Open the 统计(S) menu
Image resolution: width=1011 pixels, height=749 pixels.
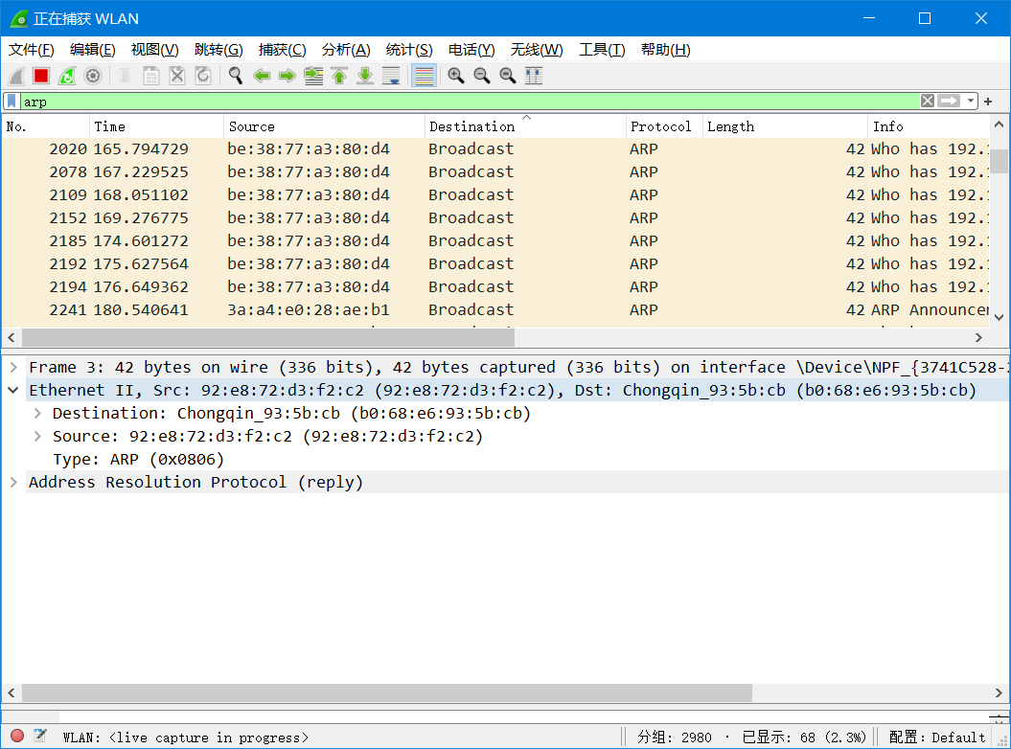click(409, 49)
